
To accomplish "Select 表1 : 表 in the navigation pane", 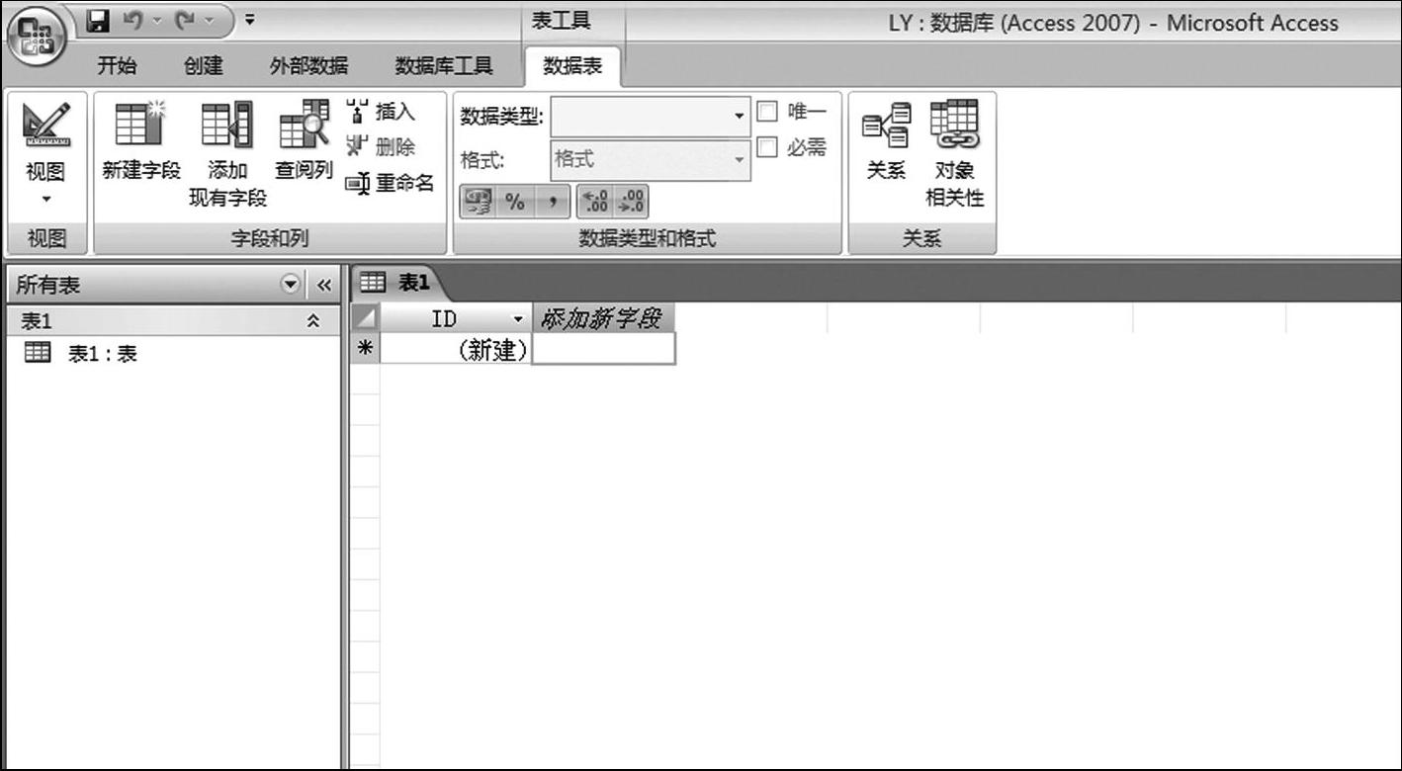I will pos(81,353).
